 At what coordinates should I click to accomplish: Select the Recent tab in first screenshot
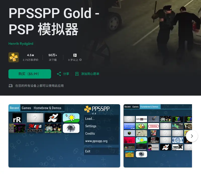click(x=14, y=108)
